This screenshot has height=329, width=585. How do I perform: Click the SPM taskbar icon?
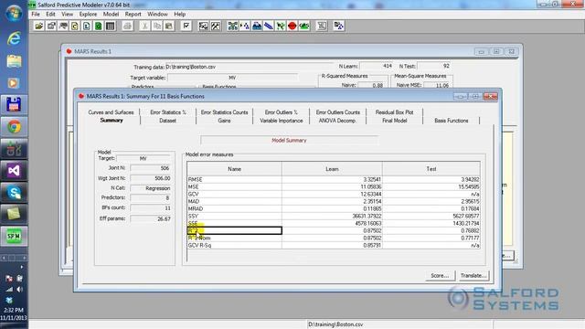pyautogui.click(x=14, y=236)
